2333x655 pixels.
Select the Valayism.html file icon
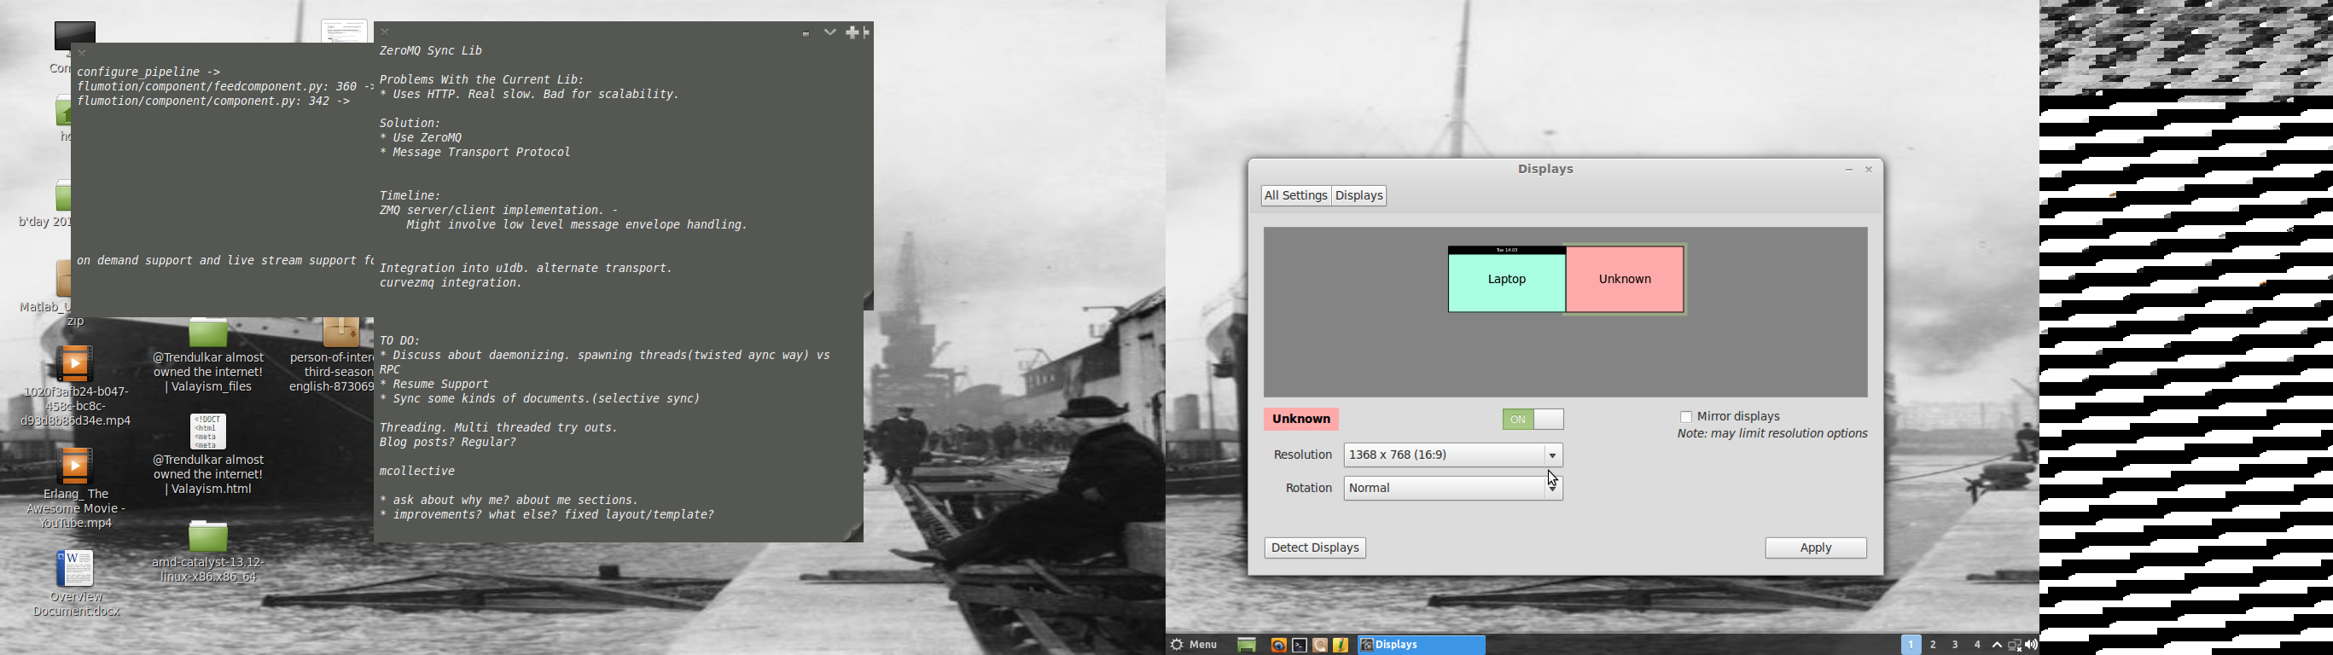[x=208, y=432]
